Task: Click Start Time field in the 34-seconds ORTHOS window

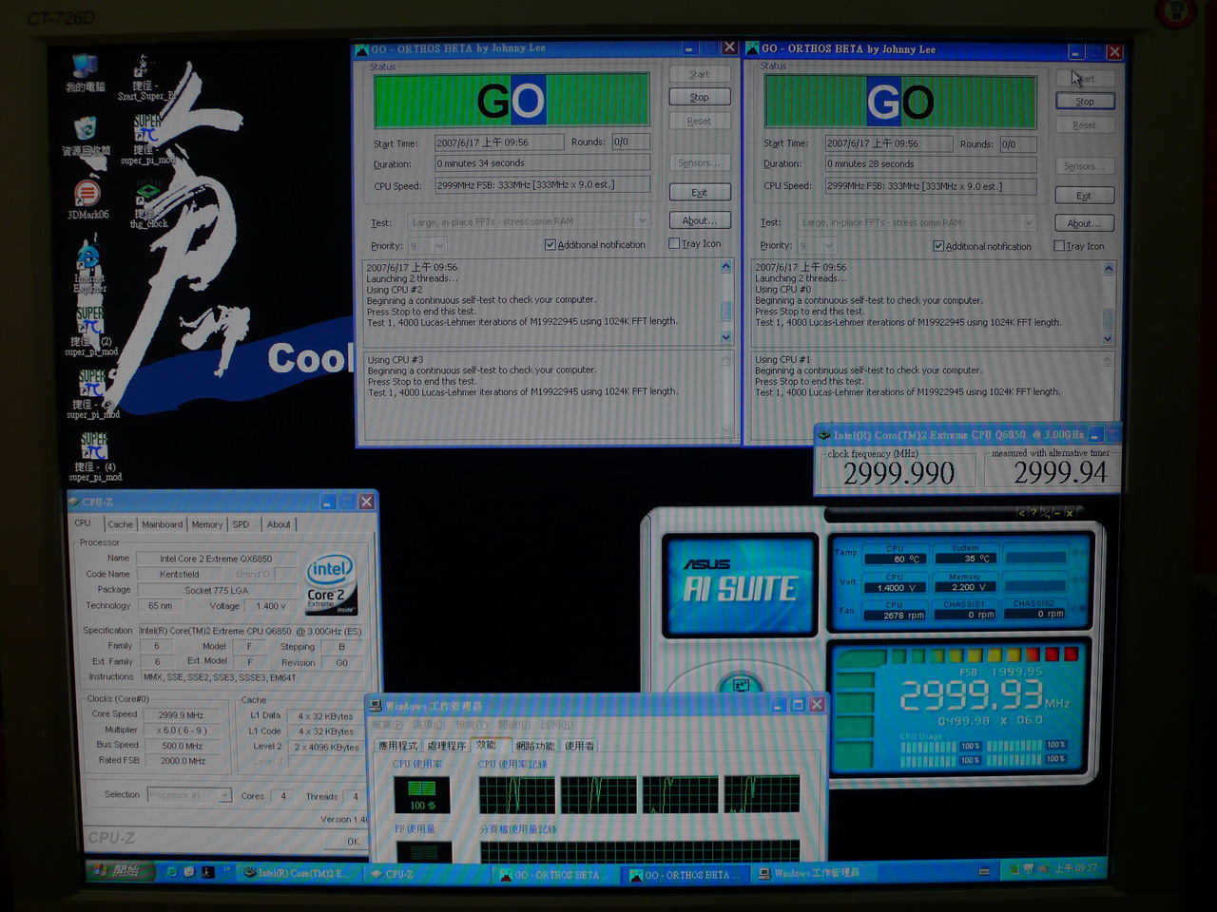Action: pyautogui.click(x=498, y=142)
